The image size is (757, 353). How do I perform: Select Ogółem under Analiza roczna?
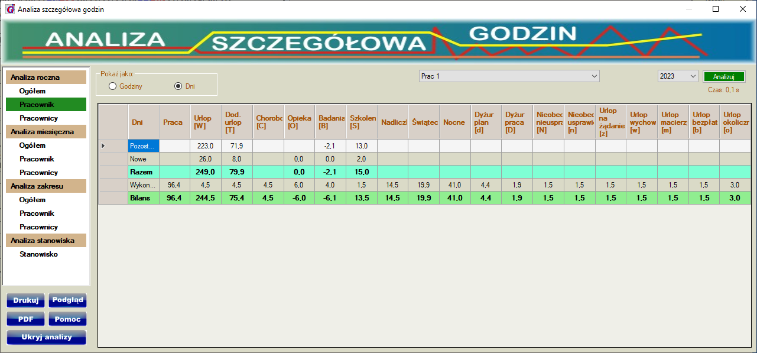pos(33,91)
